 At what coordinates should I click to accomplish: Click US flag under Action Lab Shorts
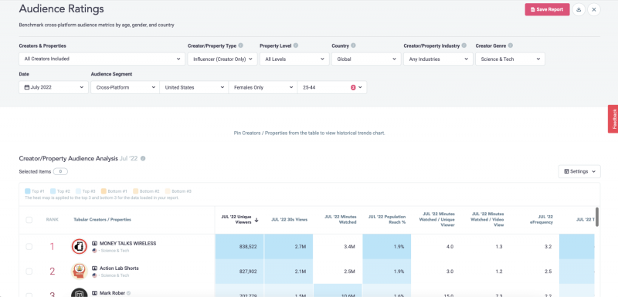[x=94, y=275]
